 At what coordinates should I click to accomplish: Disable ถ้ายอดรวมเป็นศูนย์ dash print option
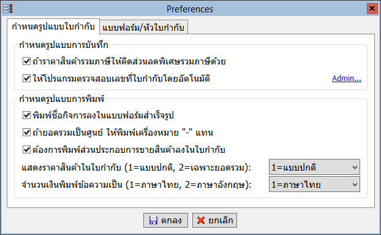(26, 133)
